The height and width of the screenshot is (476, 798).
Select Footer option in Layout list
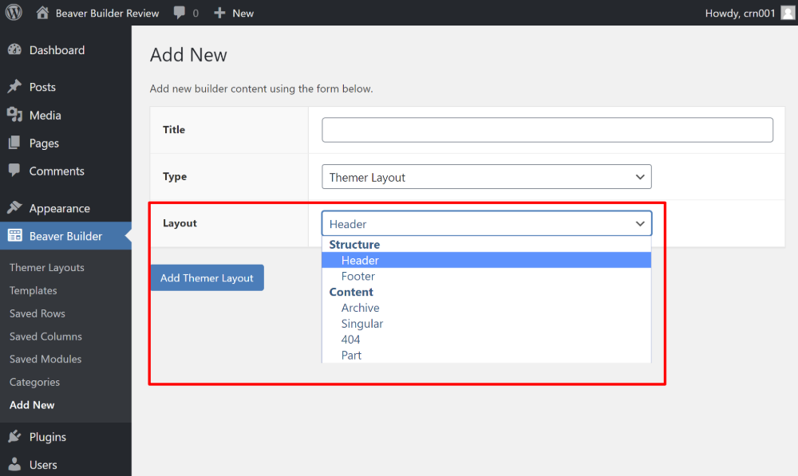487,276
